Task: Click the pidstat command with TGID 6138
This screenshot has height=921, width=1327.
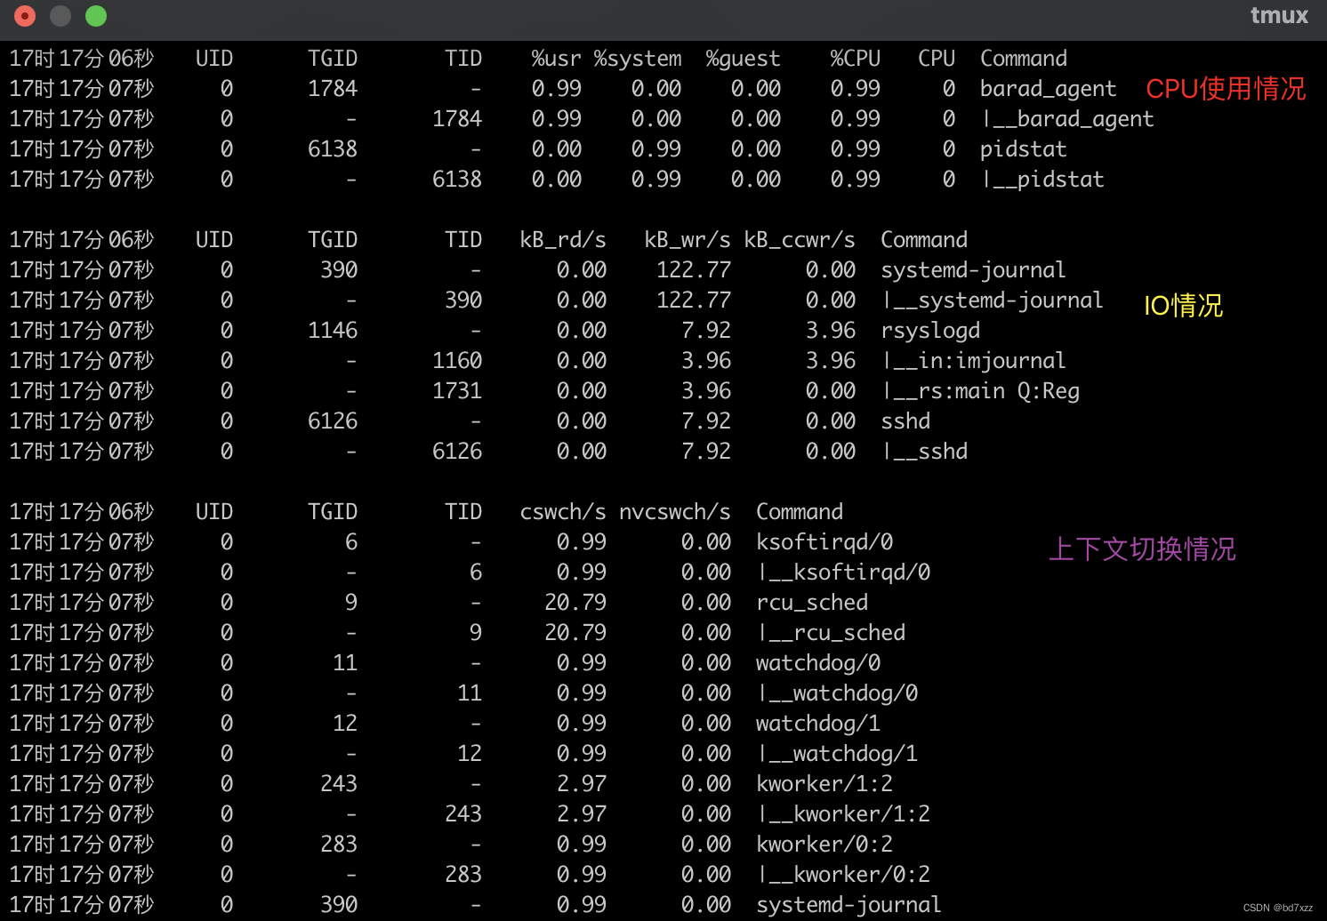Action: [x=1023, y=149]
